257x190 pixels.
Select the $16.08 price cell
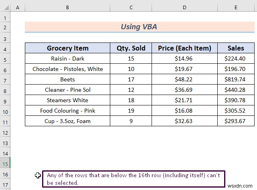184,111
